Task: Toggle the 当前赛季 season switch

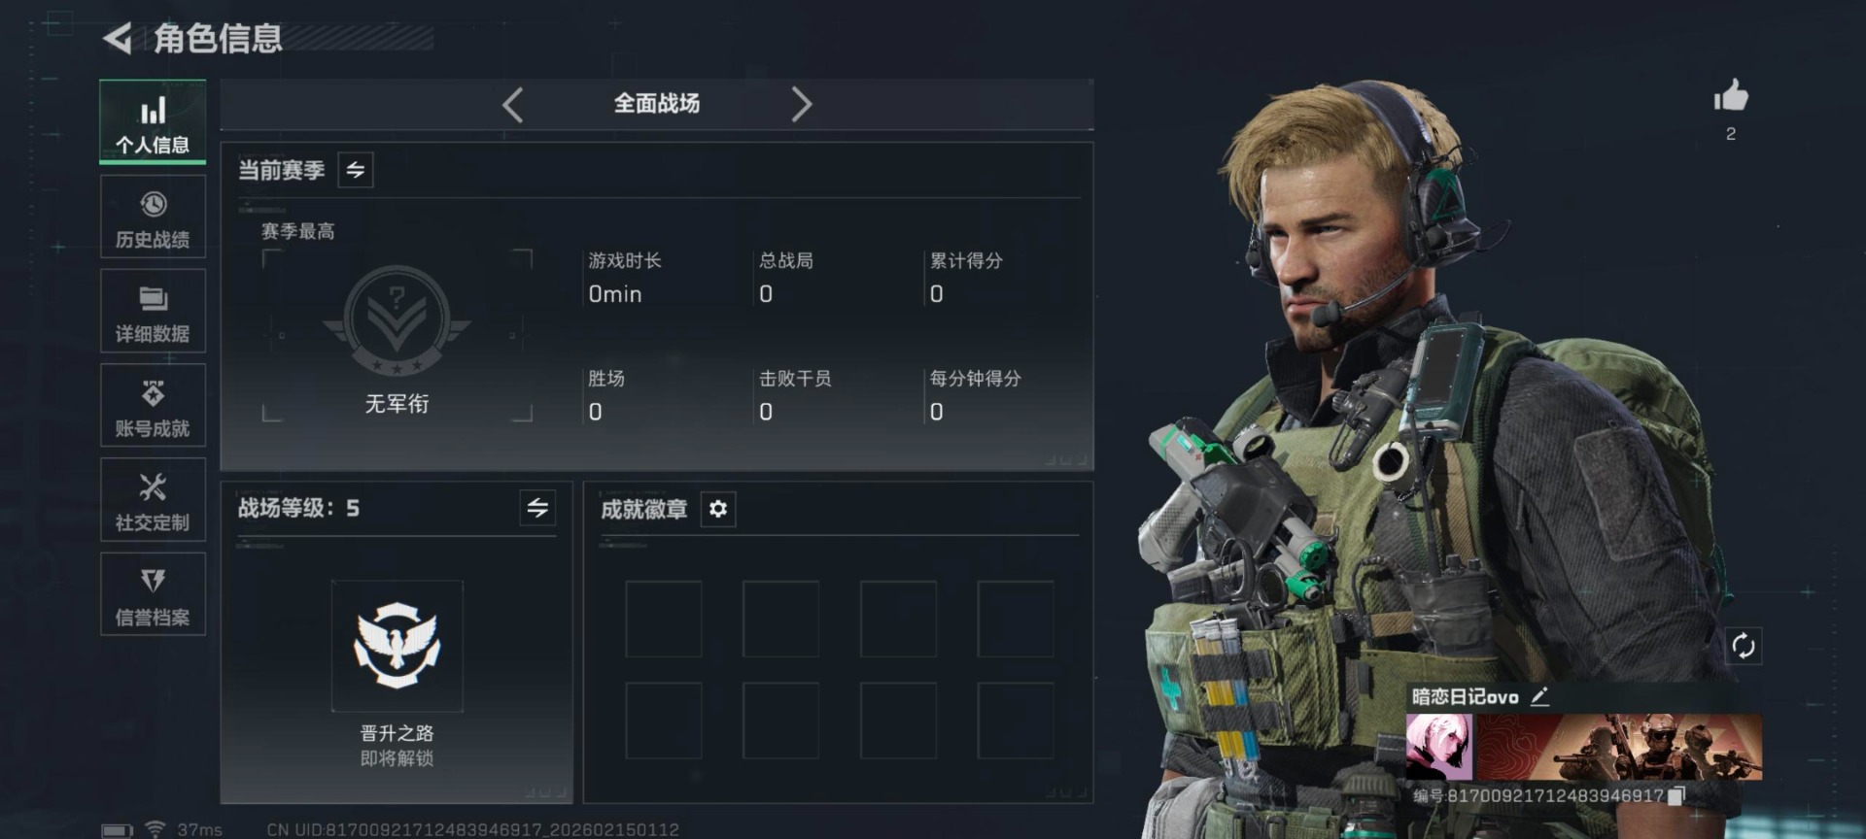Action: pos(356,170)
